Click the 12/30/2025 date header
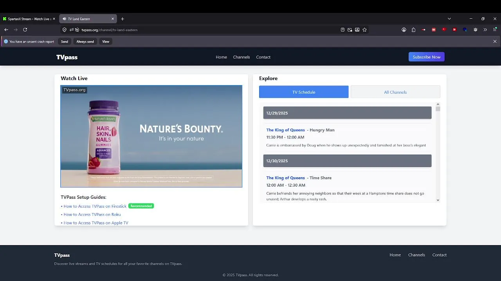Viewport: 501px width, 281px height. (347, 161)
